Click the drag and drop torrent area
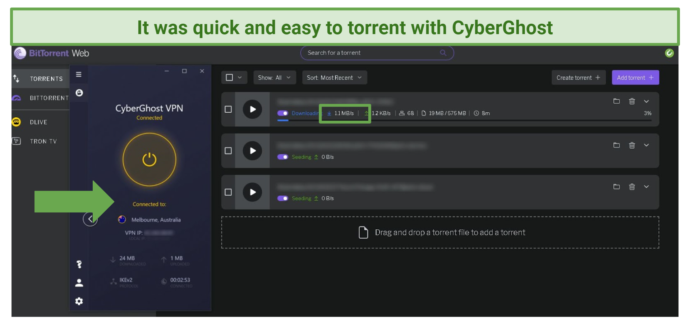 coord(440,232)
